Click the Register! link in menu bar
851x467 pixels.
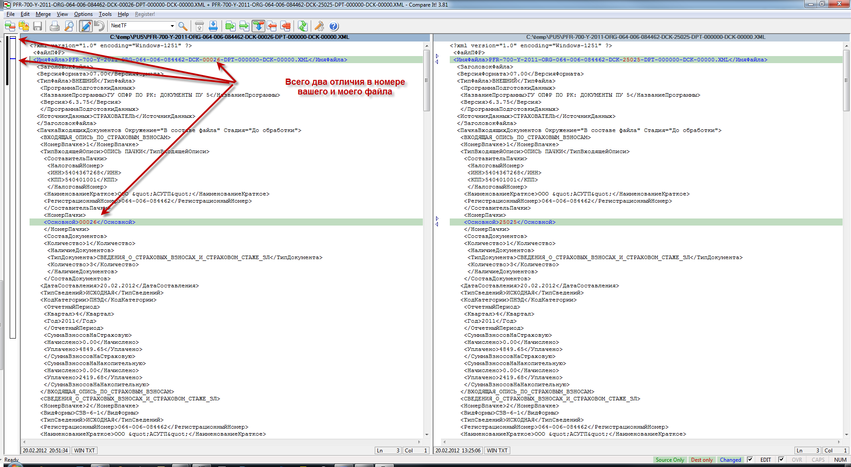(x=145, y=14)
